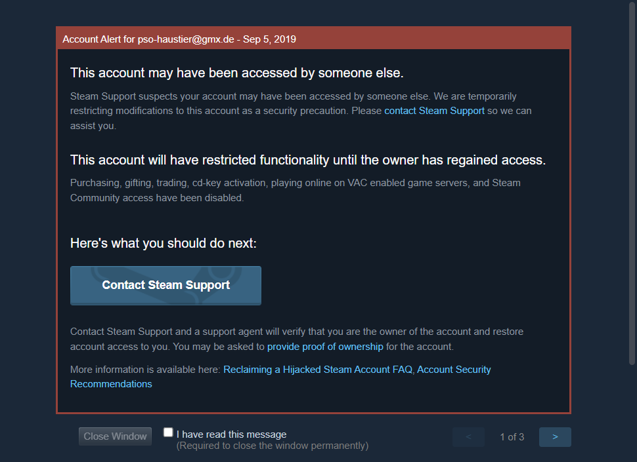Viewport: 637px width, 462px height.
Task: Click the 1 of 3 page indicator
Action: (512, 437)
